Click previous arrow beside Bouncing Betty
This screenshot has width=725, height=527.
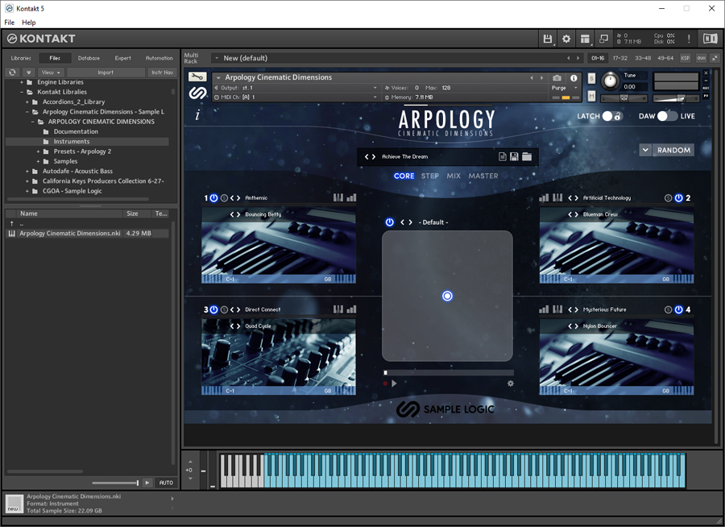[x=232, y=214]
